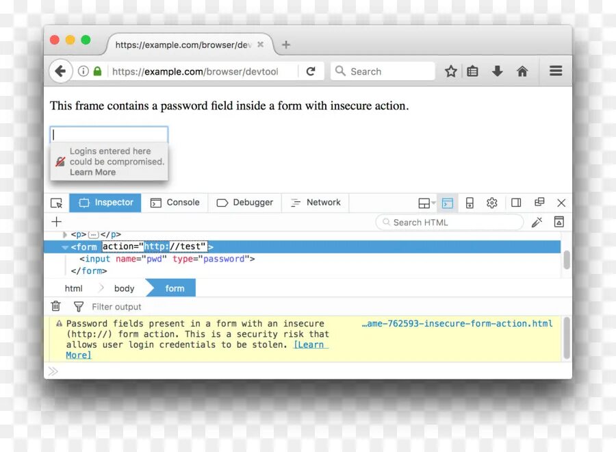Click text 'This frame contains a password field'
This screenshot has height=452, width=616.
tap(129, 105)
